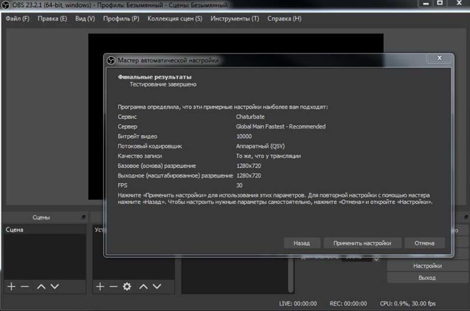Click the base resolution value 1280x720
470x311 pixels.
[249, 166]
